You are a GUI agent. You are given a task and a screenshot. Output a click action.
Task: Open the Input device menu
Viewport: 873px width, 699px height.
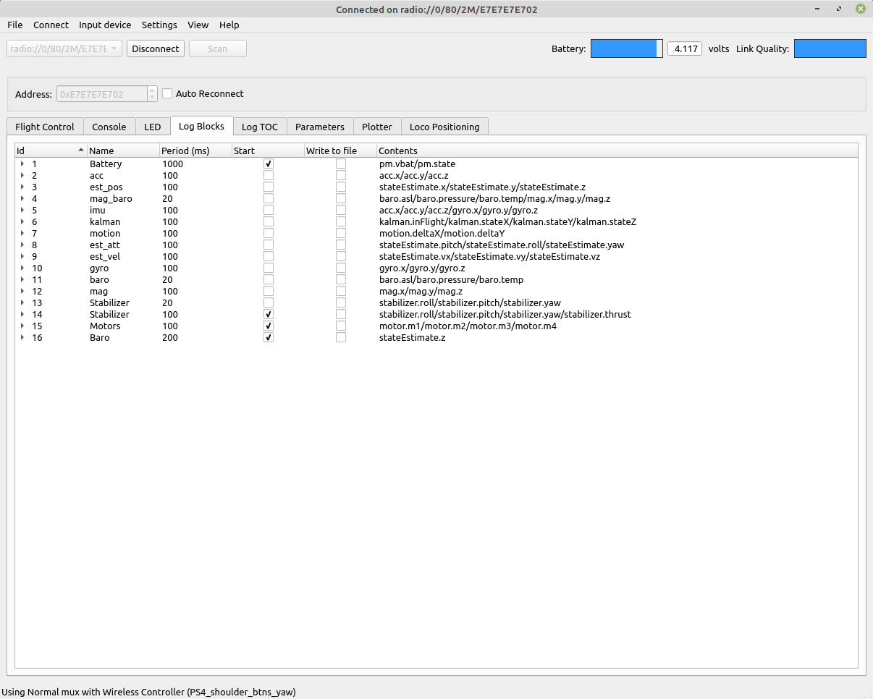click(105, 25)
